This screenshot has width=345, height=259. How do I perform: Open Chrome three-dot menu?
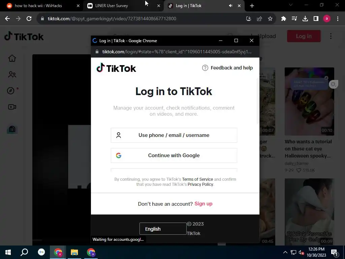[x=338, y=19]
